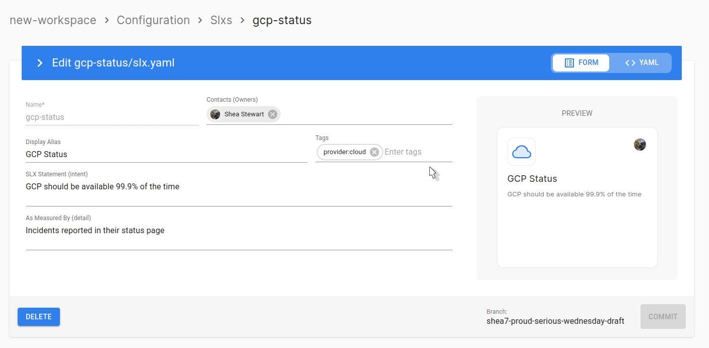The image size is (709, 348).
Task: Remove the provider:cloud tag
Action: coord(374,152)
